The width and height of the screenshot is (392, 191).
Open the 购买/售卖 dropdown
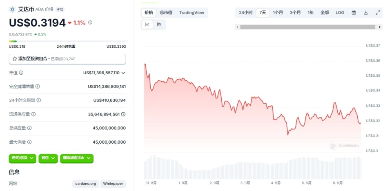[x=22, y=158]
